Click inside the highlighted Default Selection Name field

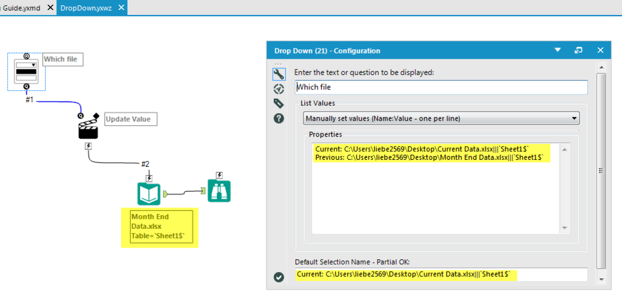441,274
